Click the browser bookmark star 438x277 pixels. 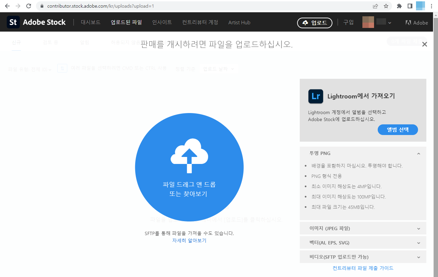[386, 6]
